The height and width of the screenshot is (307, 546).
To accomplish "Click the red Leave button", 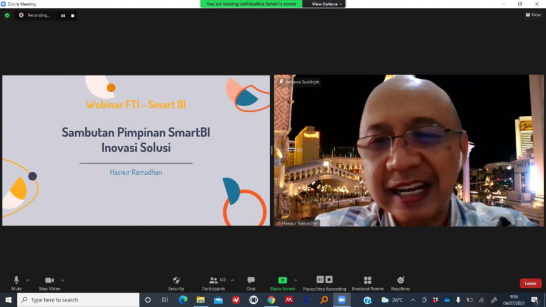I will tap(530, 283).
